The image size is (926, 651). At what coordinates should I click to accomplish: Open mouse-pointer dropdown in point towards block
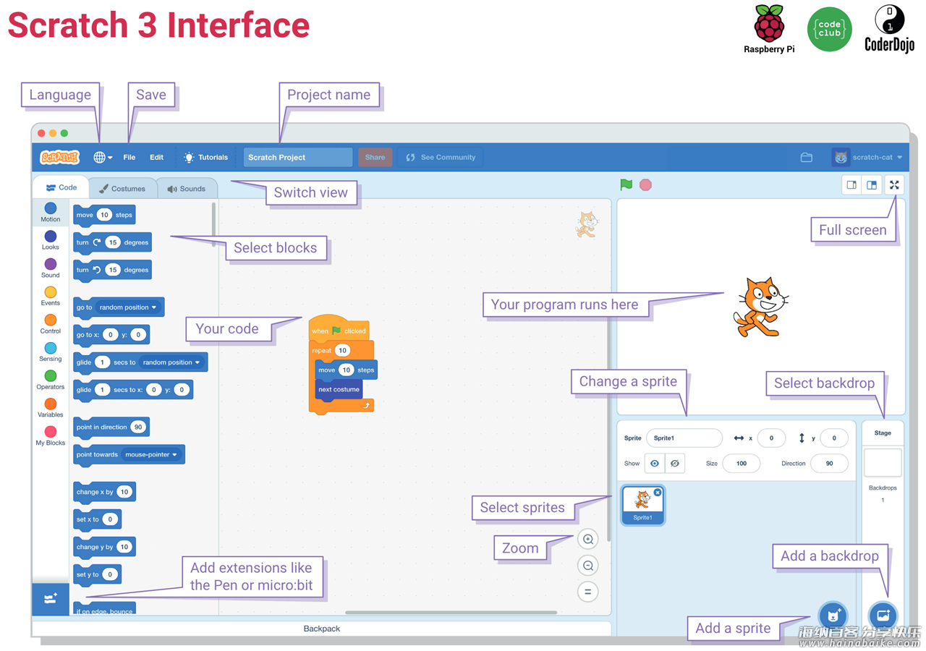pyautogui.click(x=151, y=455)
